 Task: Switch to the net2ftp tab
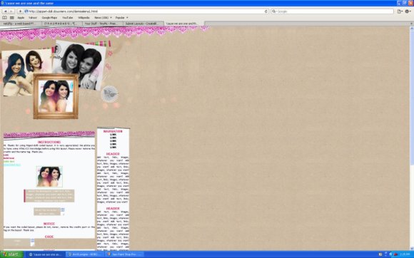click(x=21, y=24)
